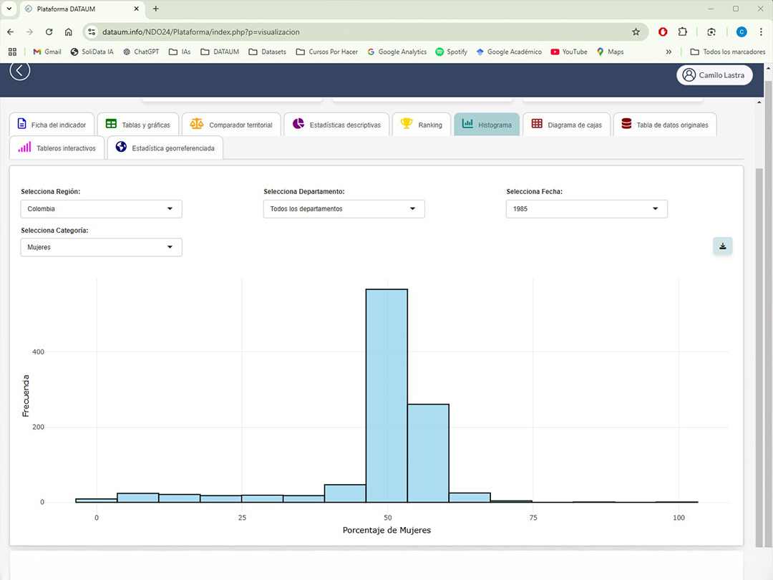Open the browser Extensions puzzle icon
Screen dimensions: 773x580
(682, 32)
